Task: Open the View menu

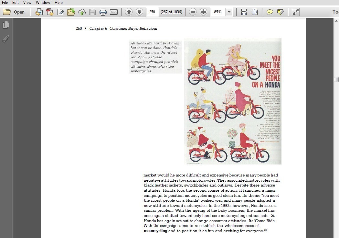Action: (x=27, y=3)
